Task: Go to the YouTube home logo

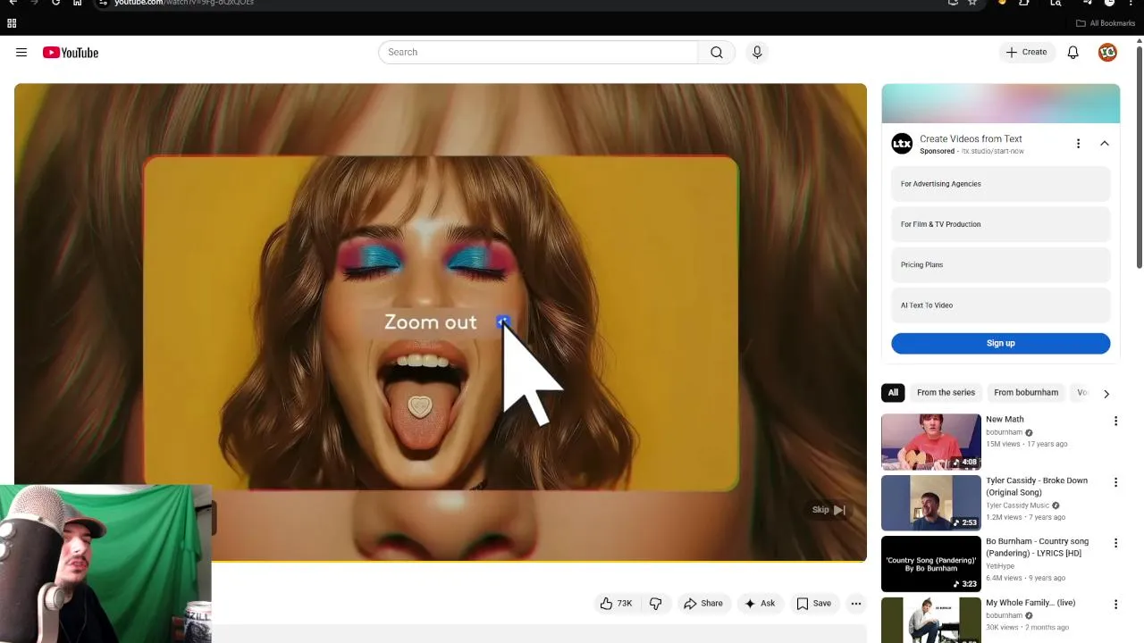Action: 71,53
